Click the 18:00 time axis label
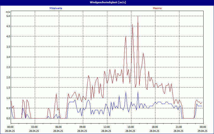214x134 pixels. [155, 127]
